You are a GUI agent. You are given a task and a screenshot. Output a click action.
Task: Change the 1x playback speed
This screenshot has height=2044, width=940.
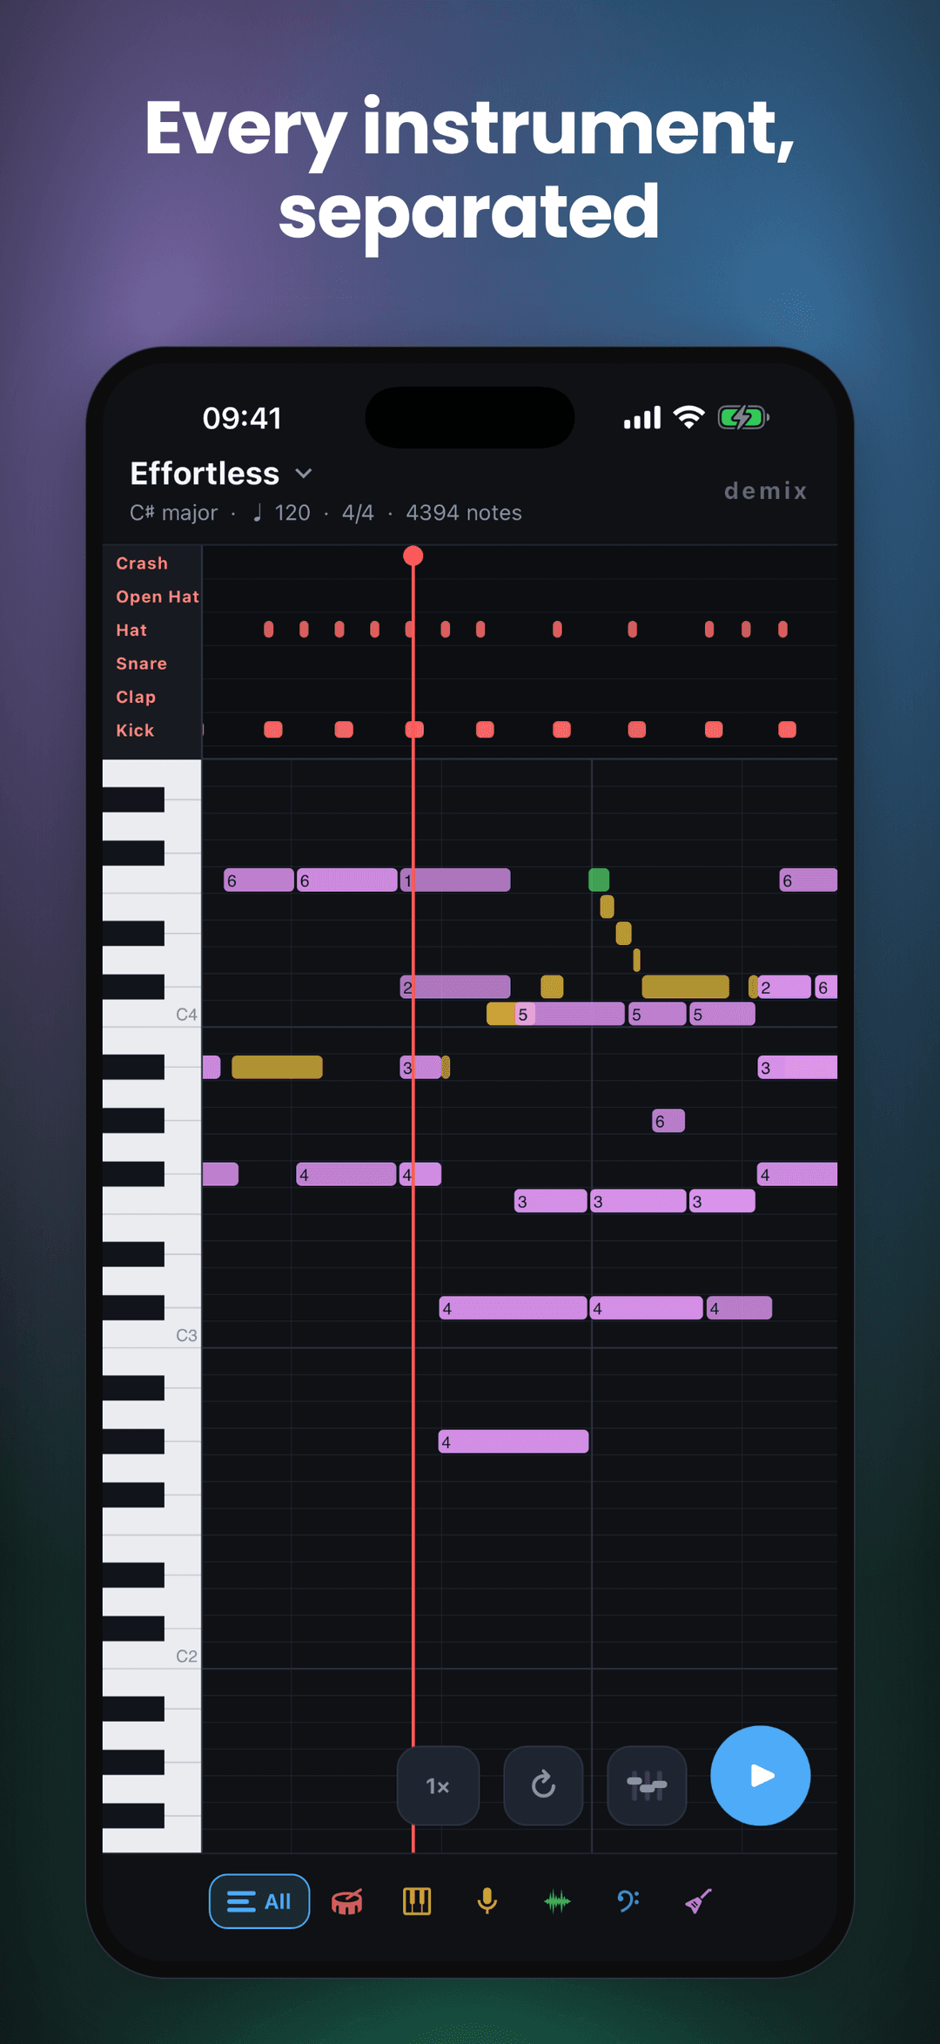438,1785
